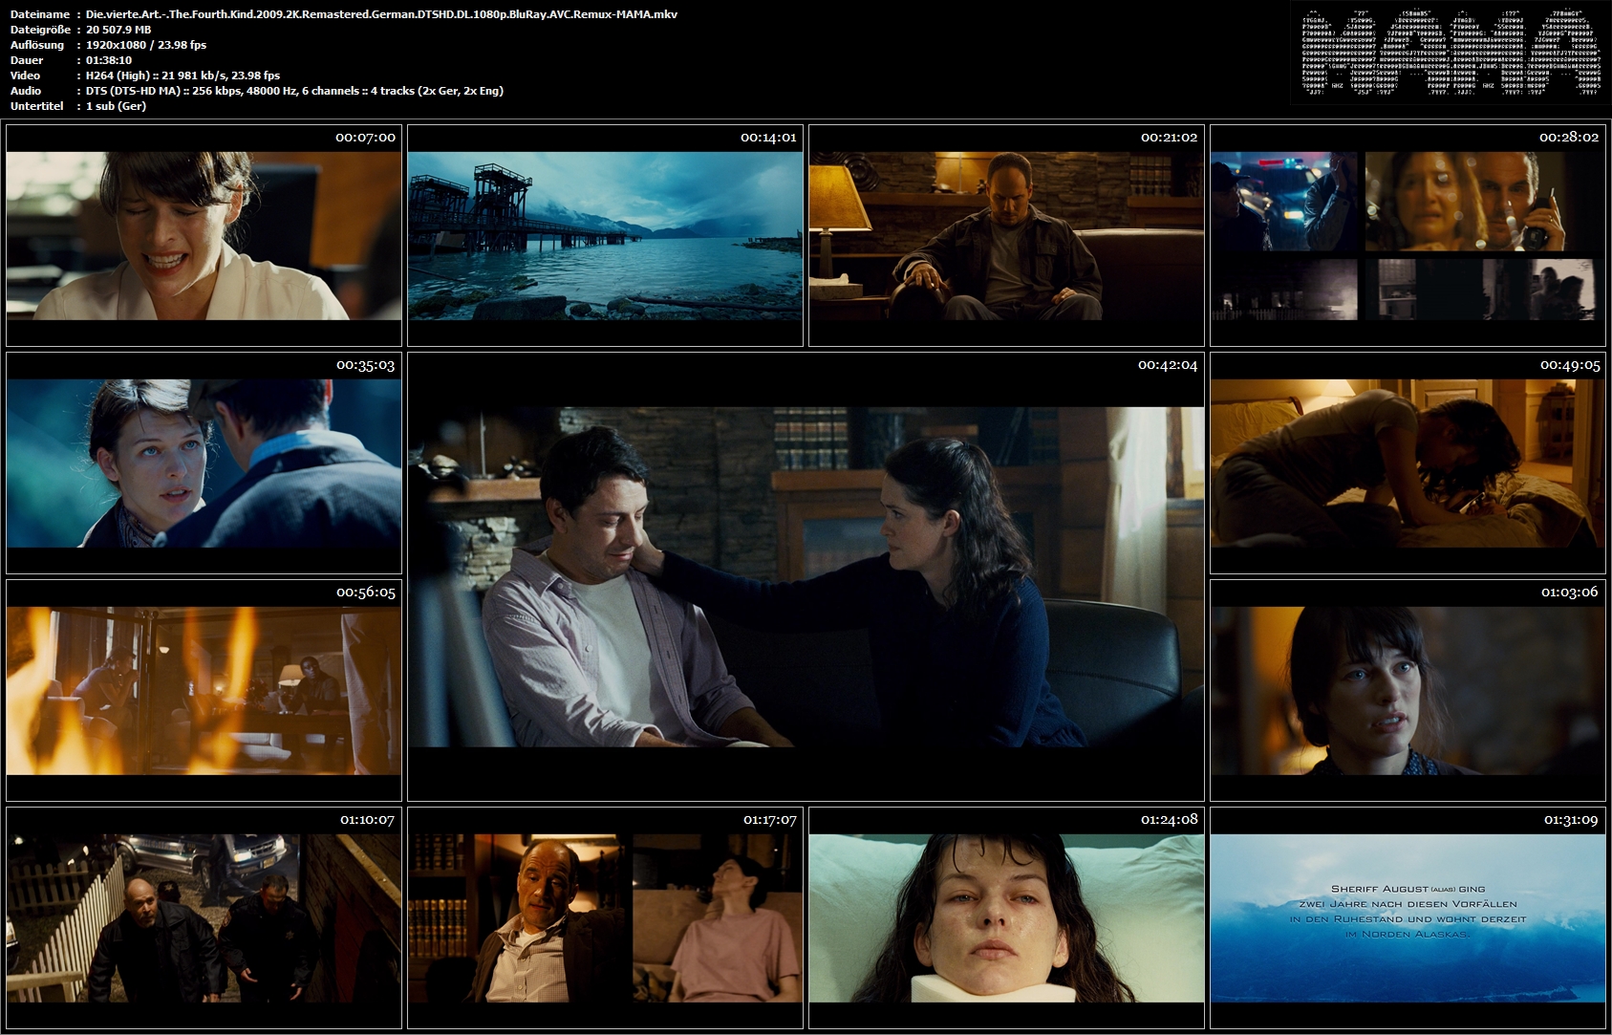
Task: Open thumbnail of woman wearing neck brace
Action: (x=1006, y=917)
